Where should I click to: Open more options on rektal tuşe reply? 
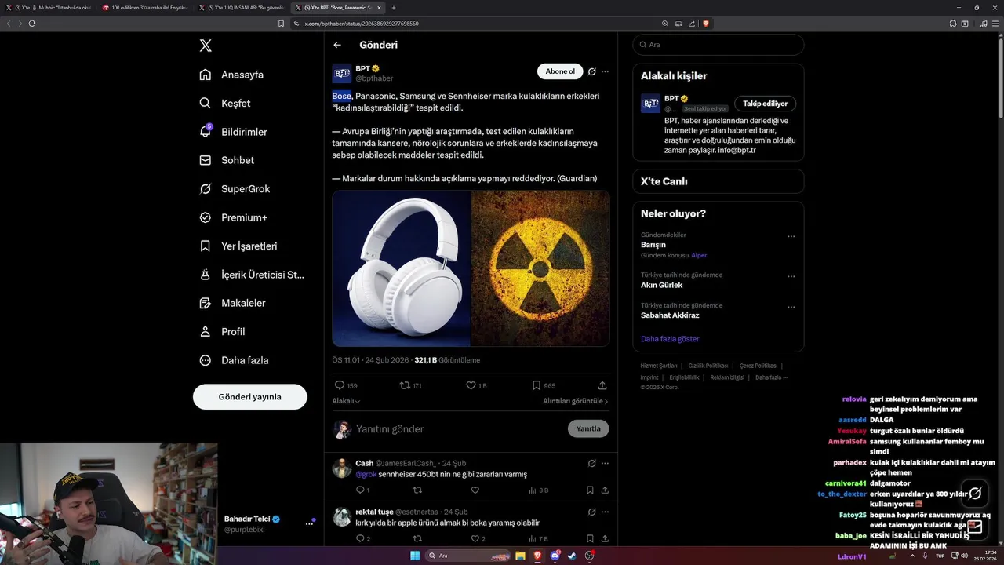tap(605, 512)
